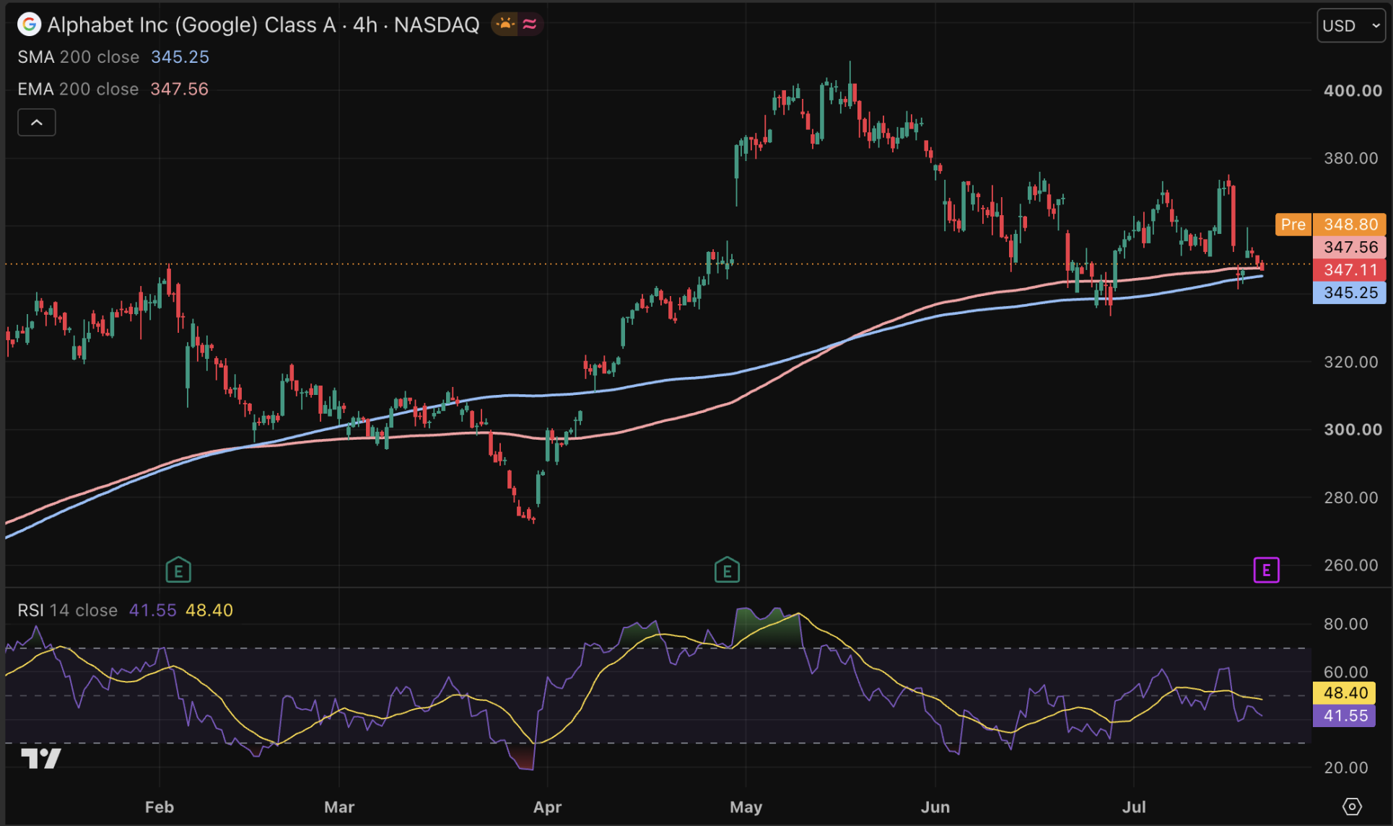Click the orange Pre label on price axis
1393x826 pixels.
coord(1293,225)
